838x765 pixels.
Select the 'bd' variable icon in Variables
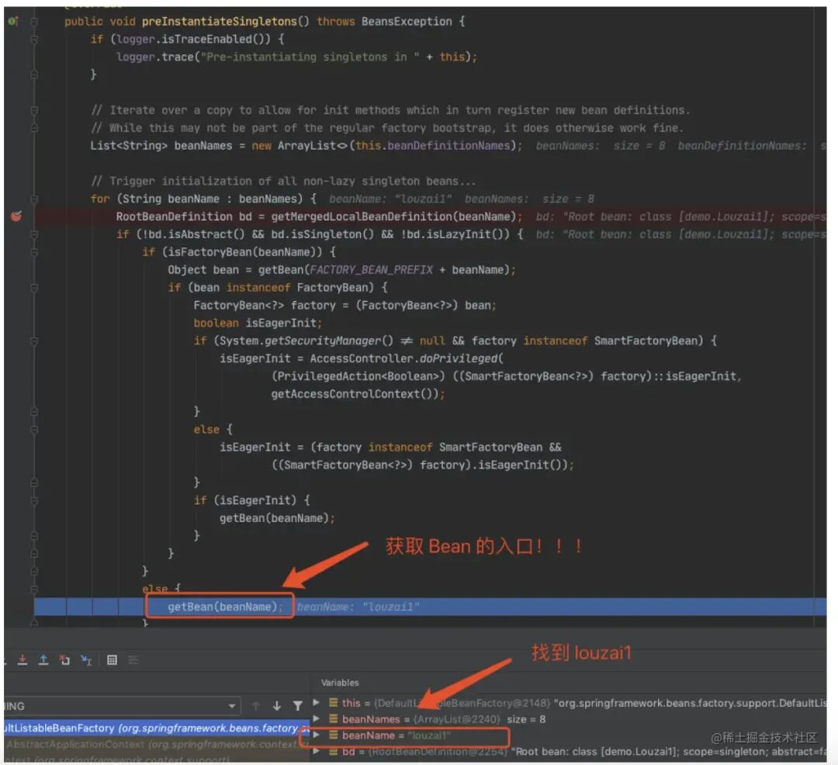(x=333, y=751)
